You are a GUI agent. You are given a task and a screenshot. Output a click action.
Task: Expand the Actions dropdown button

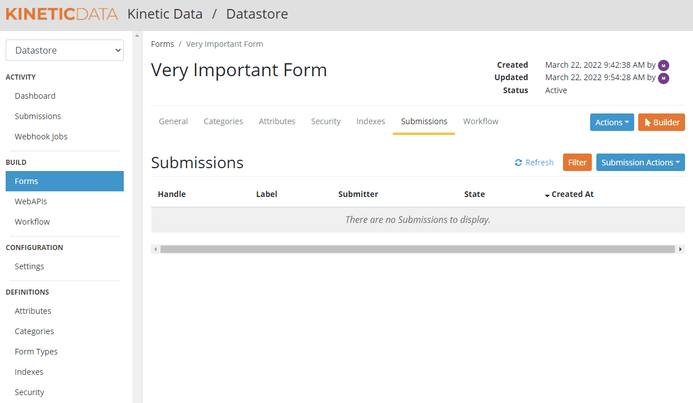pos(612,122)
